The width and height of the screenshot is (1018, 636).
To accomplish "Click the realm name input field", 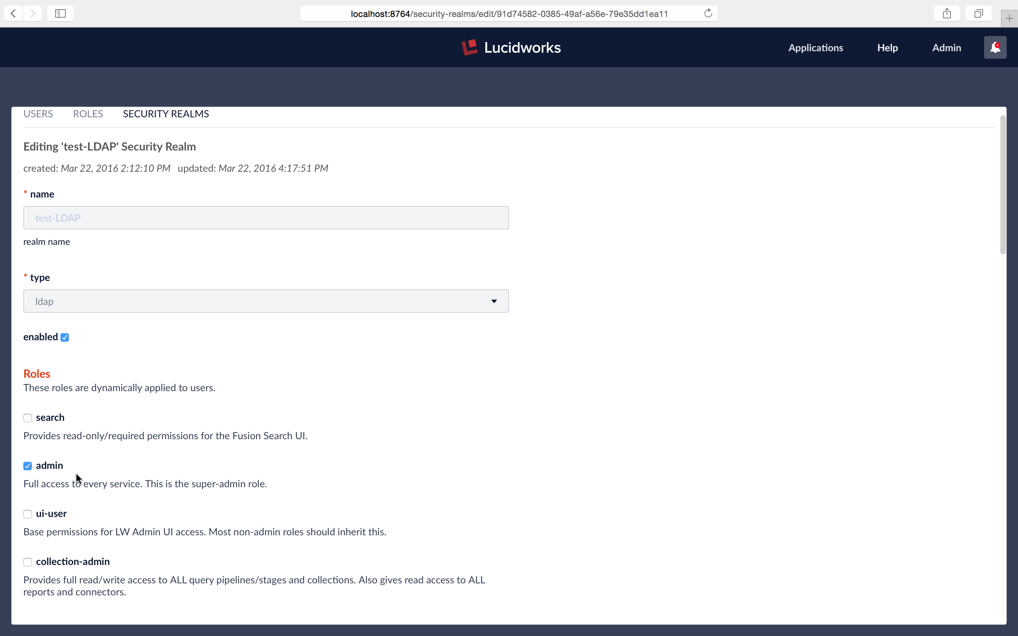I will (x=266, y=218).
